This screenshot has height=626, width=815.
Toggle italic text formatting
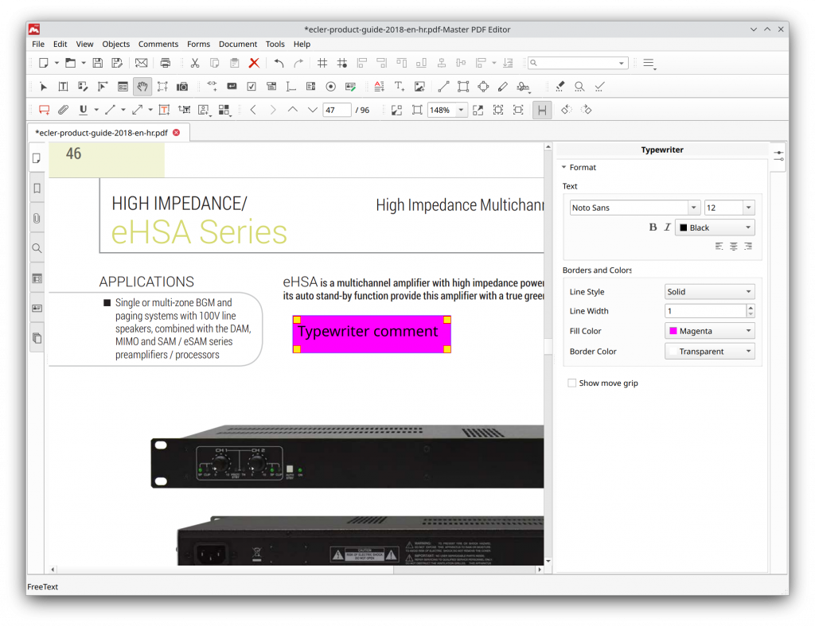coord(666,227)
